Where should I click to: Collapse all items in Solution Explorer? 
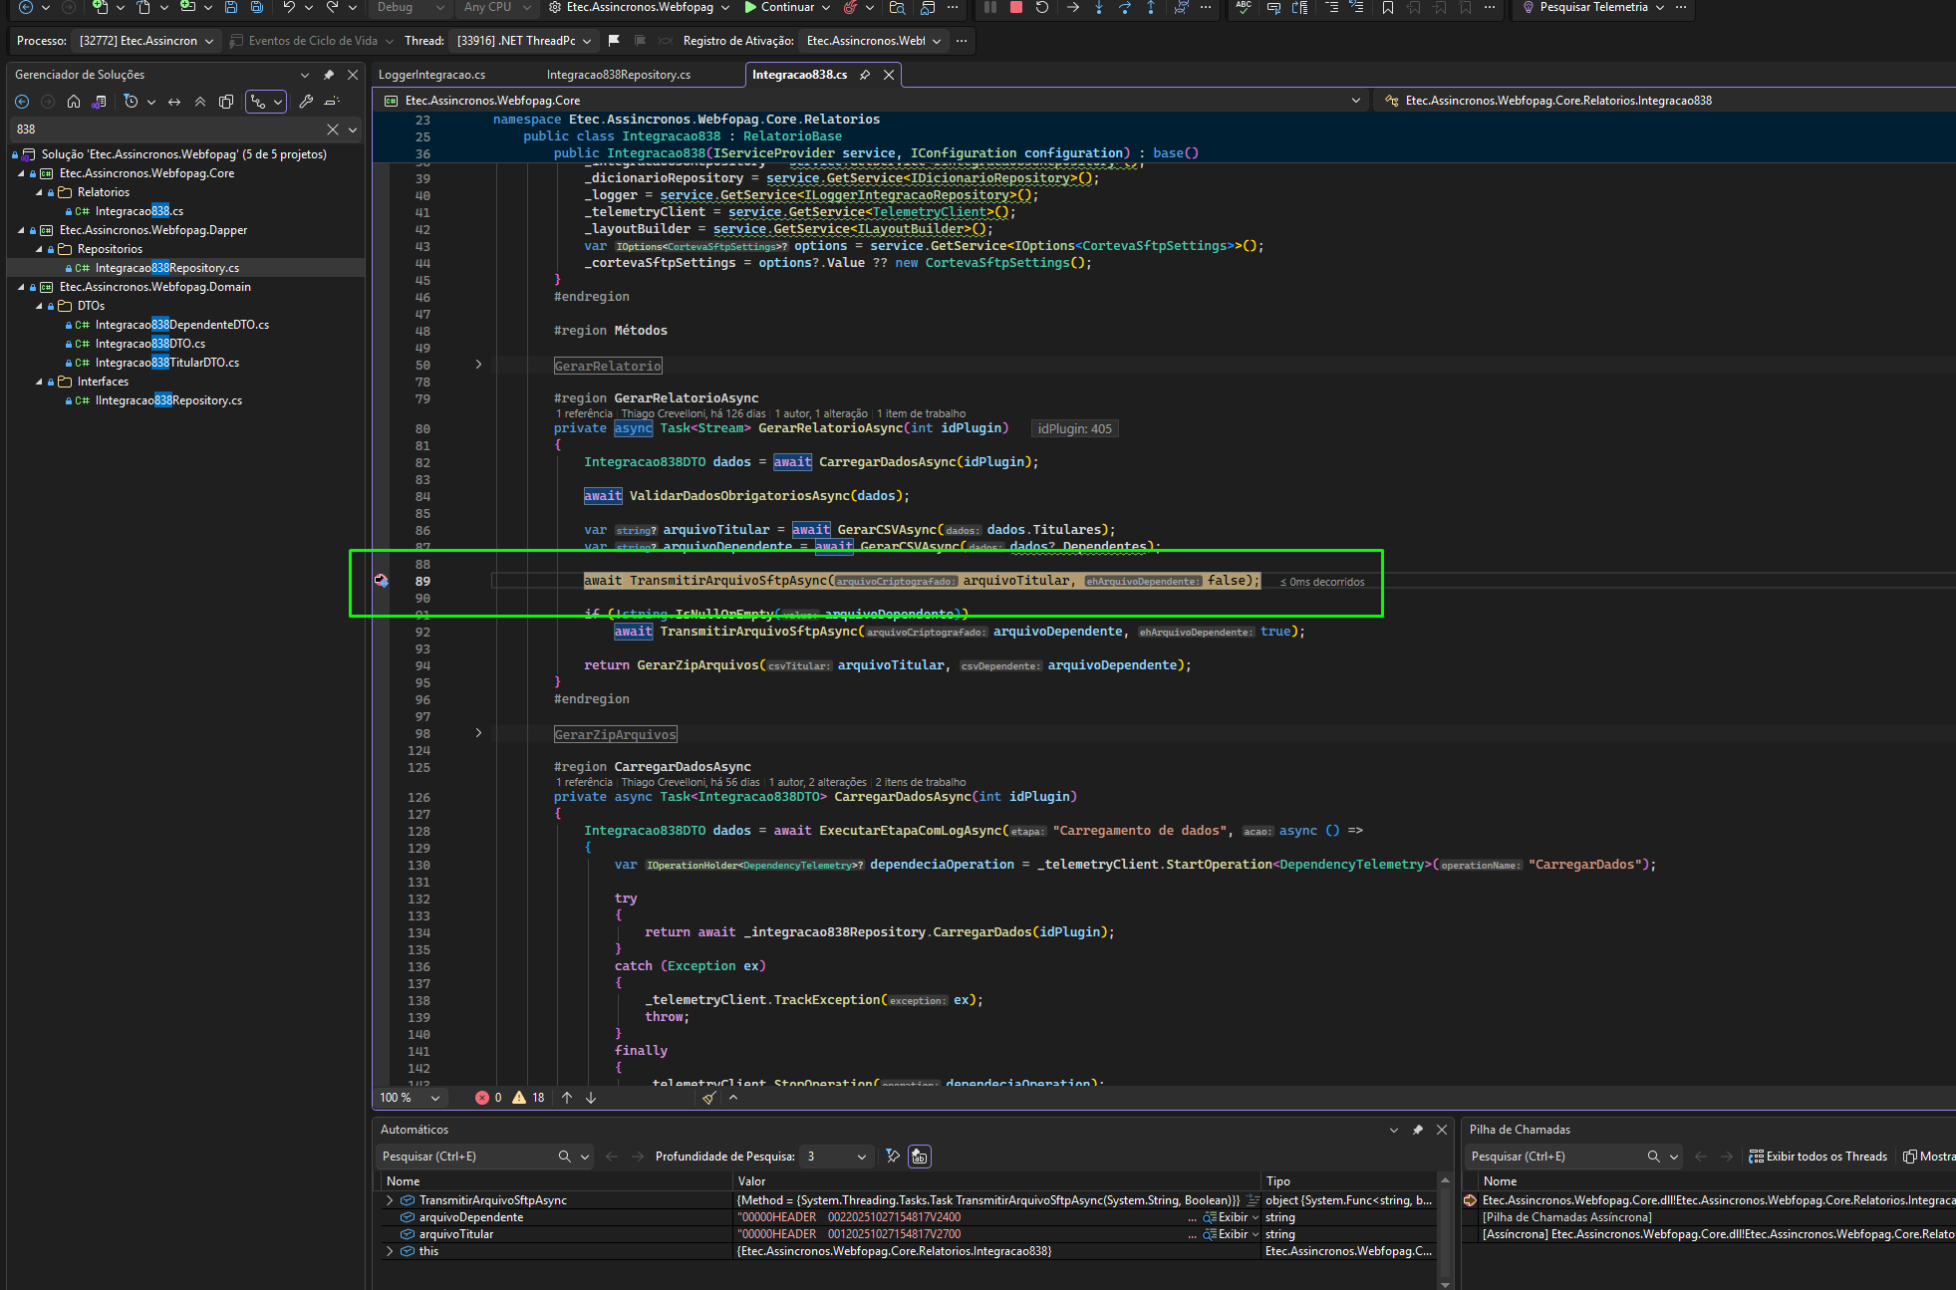[x=200, y=102]
